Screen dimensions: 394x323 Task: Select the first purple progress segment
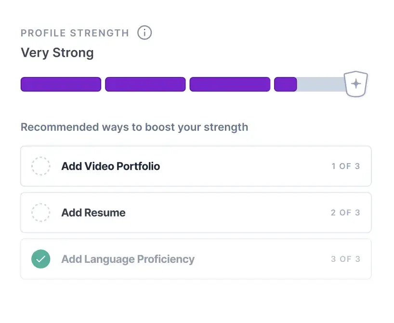click(x=60, y=84)
